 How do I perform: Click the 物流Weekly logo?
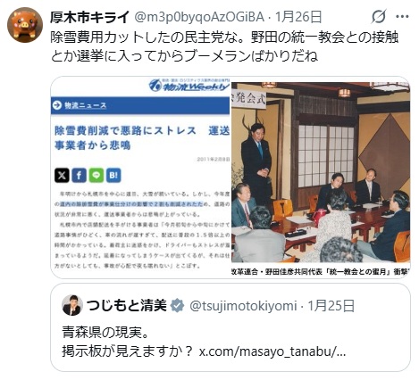coord(189,85)
